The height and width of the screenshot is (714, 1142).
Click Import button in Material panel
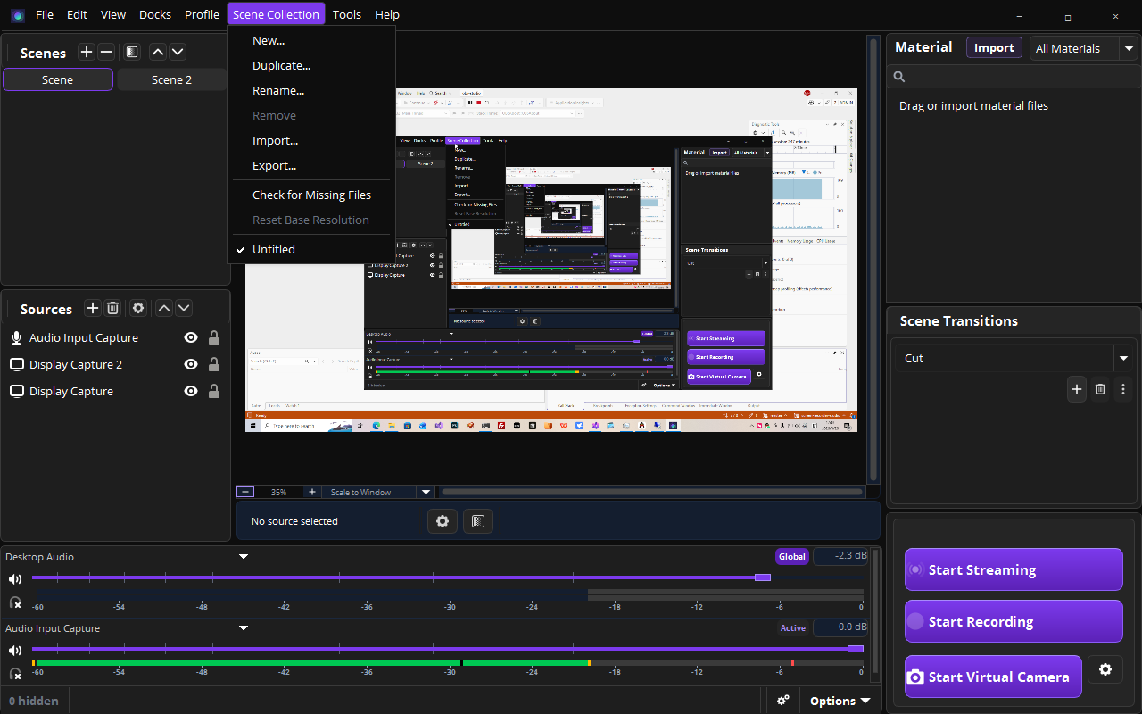click(x=994, y=48)
